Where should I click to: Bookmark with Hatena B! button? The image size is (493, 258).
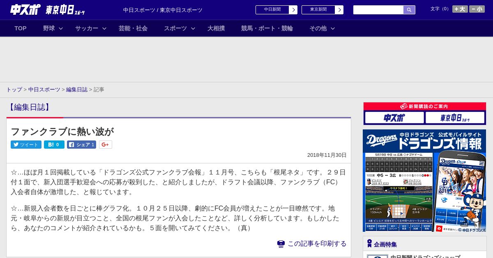tap(54, 145)
